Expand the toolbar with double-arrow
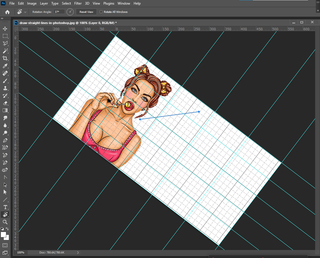 (2, 19)
